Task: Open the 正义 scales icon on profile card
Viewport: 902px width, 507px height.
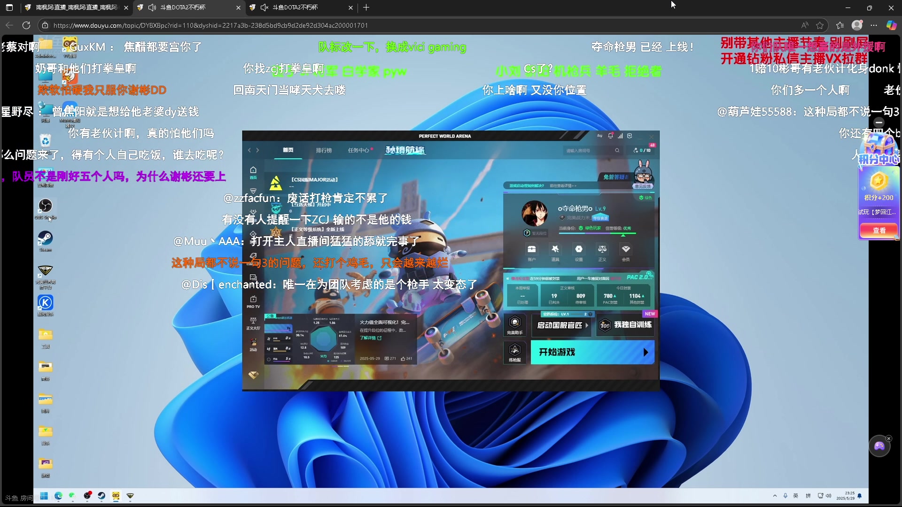Action: [x=602, y=252]
